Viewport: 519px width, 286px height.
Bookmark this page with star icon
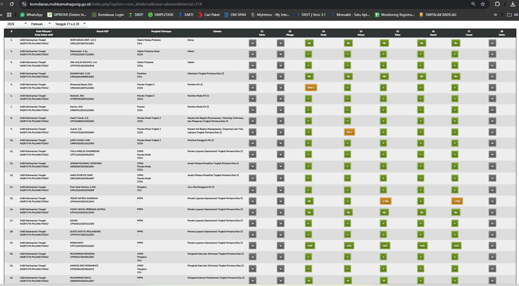(483, 4)
